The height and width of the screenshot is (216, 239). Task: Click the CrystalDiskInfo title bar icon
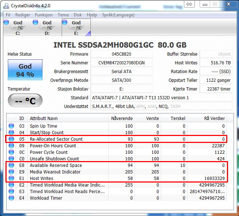point(6,6)
